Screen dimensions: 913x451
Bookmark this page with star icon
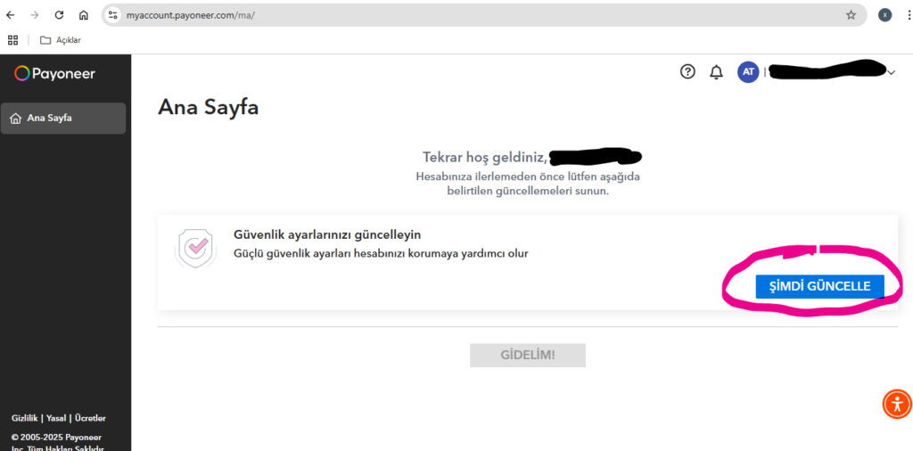[x=851, y=15]
